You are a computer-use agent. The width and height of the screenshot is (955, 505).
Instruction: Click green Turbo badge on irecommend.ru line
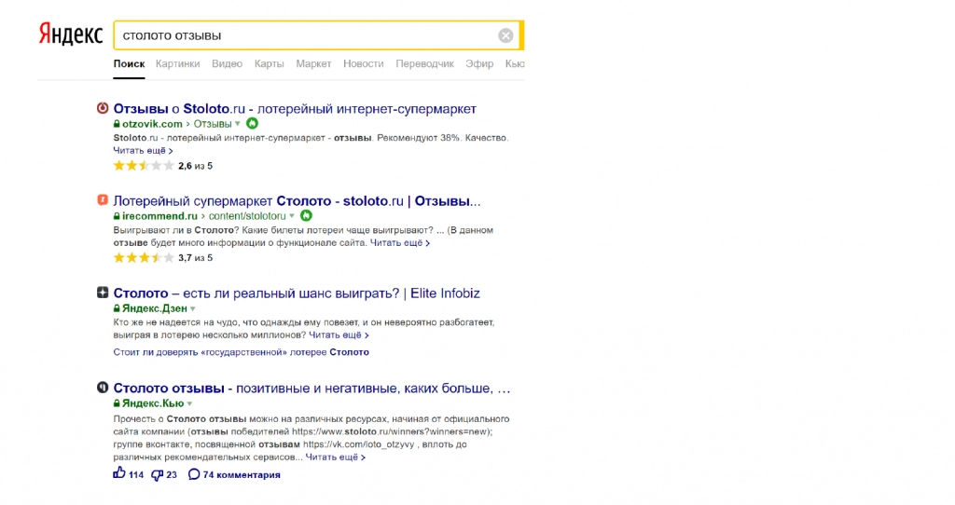tap(306, 215)
